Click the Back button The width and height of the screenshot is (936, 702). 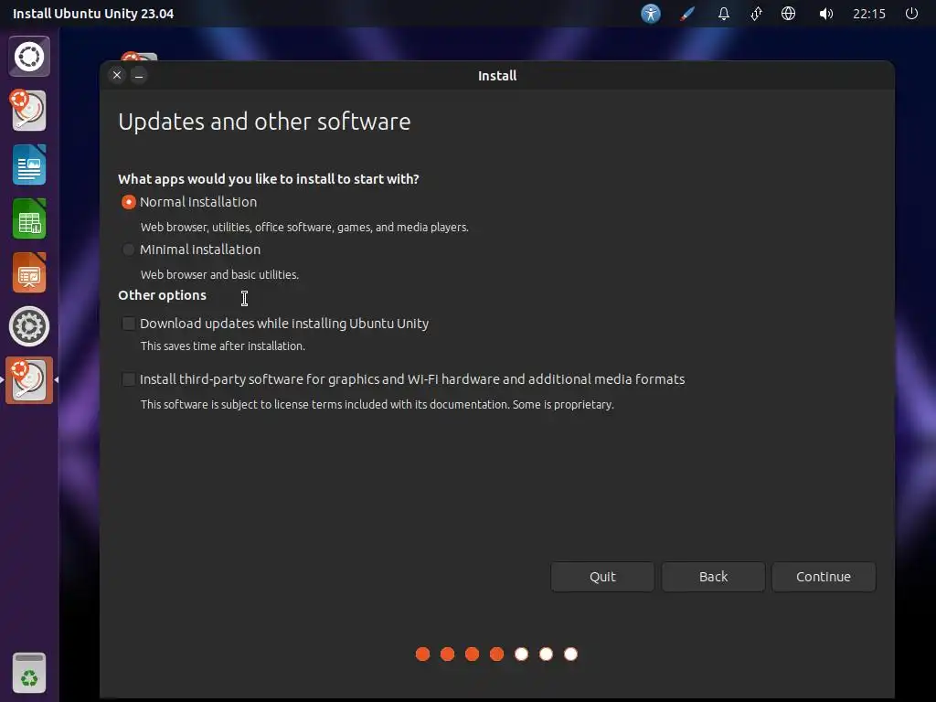coord(713,577)
